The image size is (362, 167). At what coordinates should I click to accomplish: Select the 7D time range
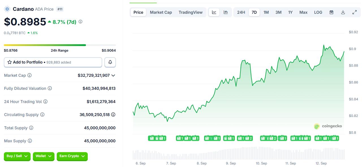pos(254,12)
